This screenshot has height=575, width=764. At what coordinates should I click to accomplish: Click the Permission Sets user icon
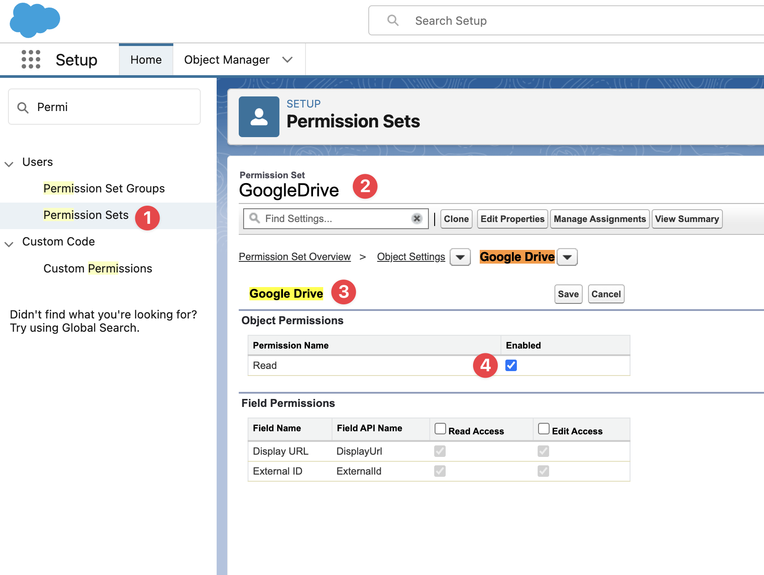pos(259,117)
